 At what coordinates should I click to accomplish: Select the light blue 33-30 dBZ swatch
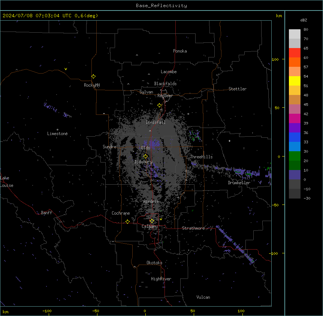pyautogui.click(x=295, y=147)
